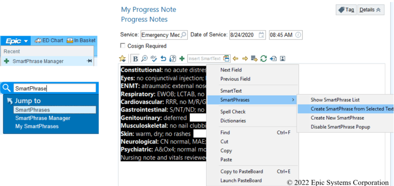The height and width of the screenshot is (186, 394).
Task: Click the green refresh arrows icon
Action: click(x=264, y=58)
